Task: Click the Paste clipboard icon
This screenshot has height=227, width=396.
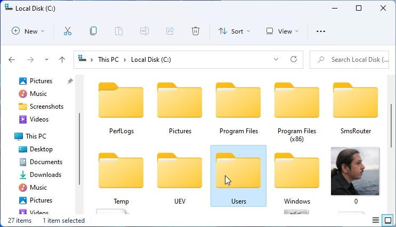Action: (x=119, y=31)
